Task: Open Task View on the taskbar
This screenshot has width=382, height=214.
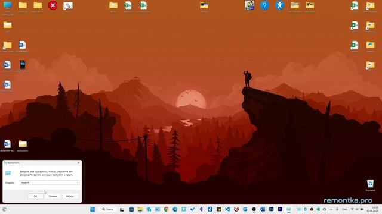Action: tap(122, 209)
